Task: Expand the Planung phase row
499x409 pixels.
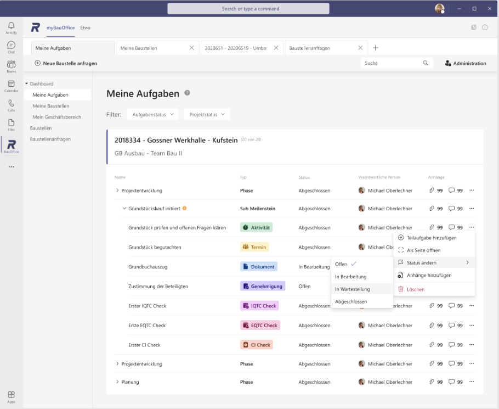Action: (117, 382)
